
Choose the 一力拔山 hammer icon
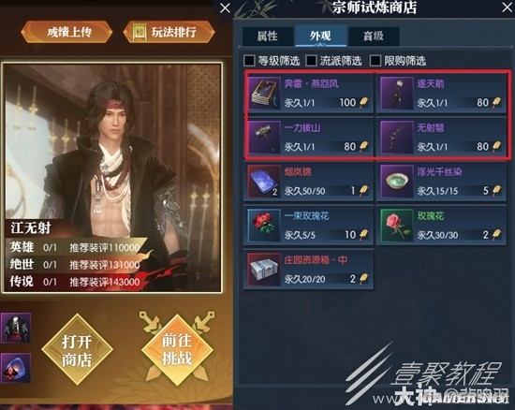264,138
